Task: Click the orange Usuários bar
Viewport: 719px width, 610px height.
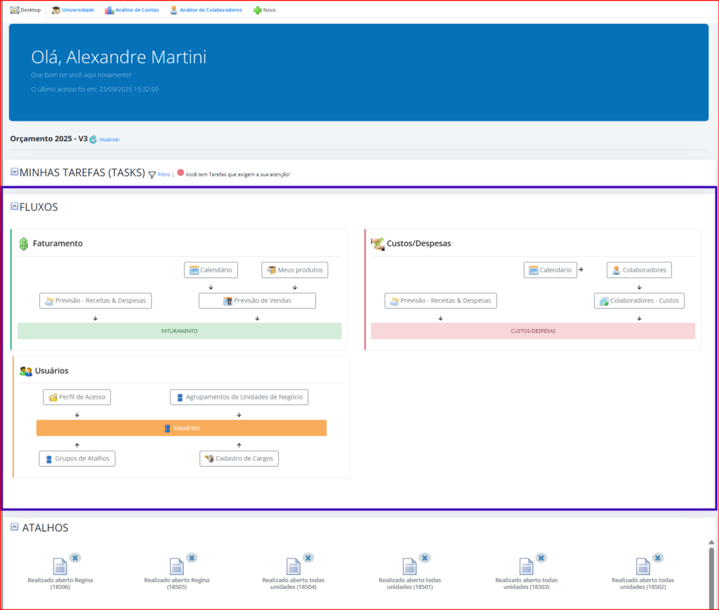Action: (x=181, y=428)
